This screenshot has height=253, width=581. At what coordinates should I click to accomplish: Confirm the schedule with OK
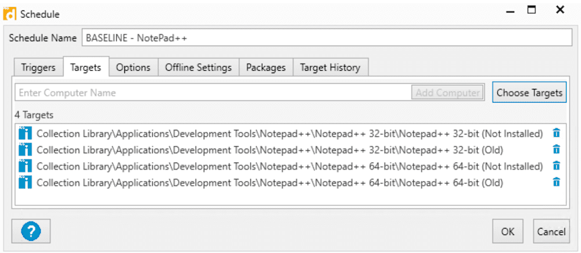tap(508, 232)
